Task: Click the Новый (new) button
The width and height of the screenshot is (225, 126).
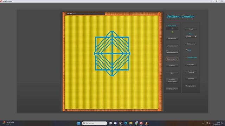Action: coord(191,29)
